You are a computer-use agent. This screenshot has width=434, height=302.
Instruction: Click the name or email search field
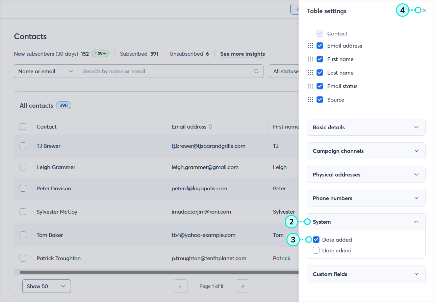[152, 71]
